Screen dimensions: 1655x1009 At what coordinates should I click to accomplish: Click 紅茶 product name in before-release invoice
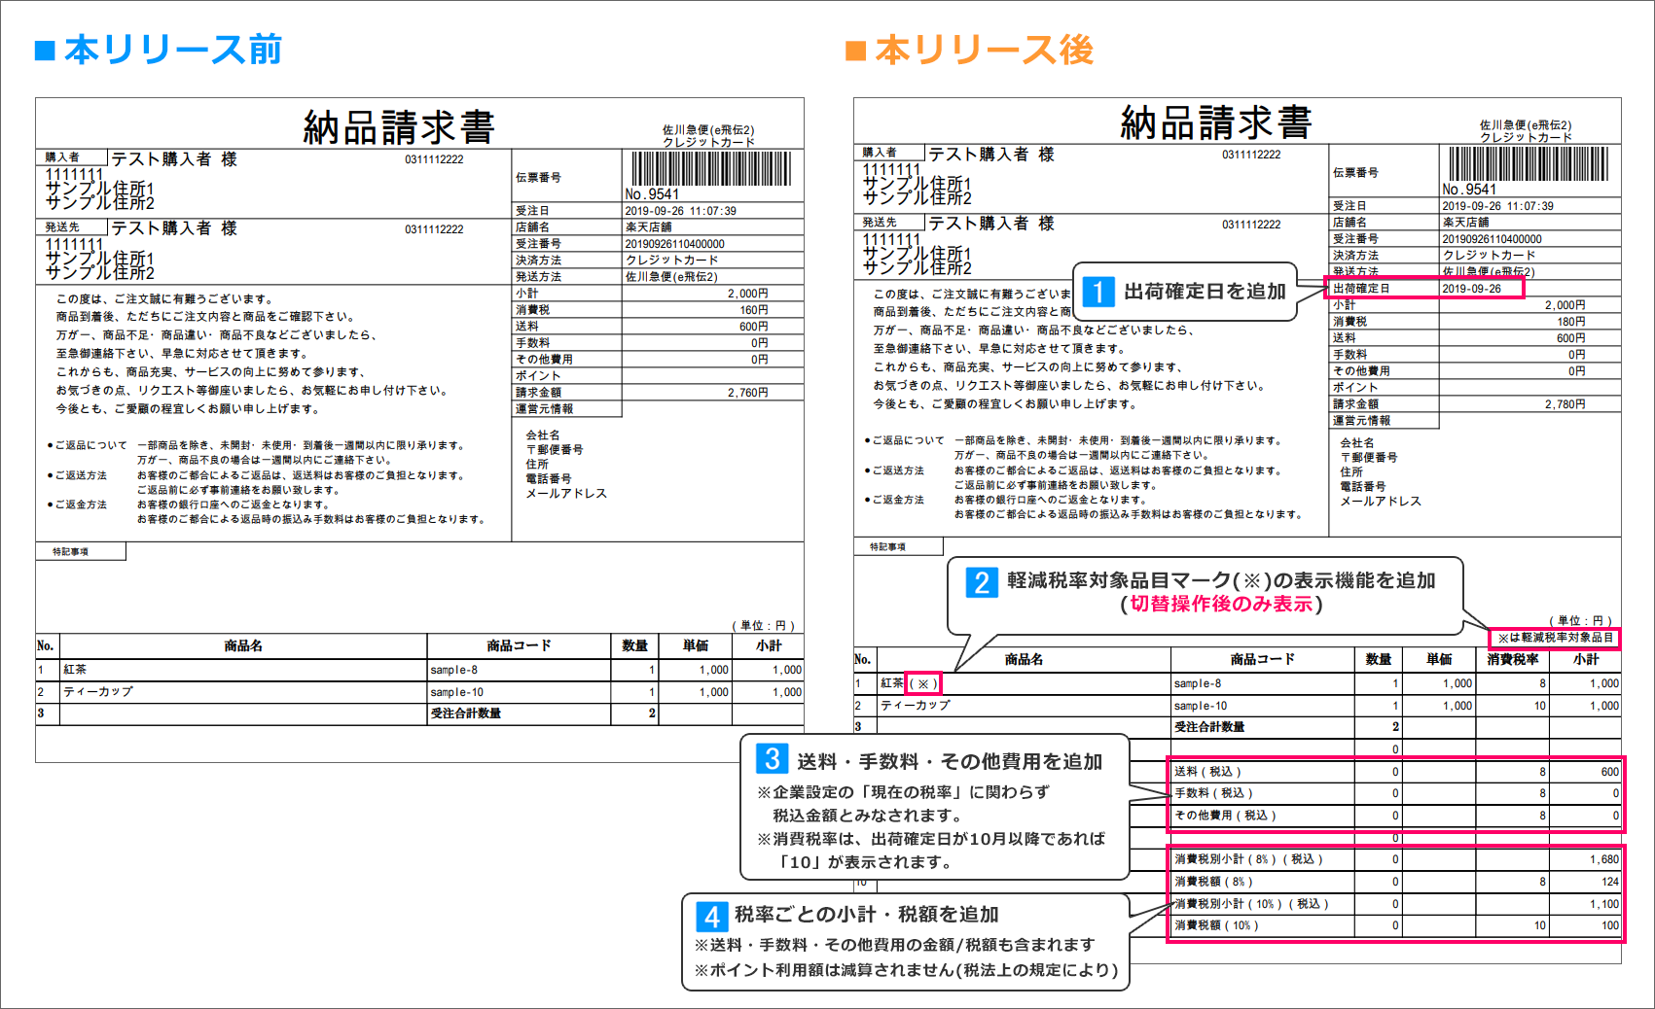(x=75, y=670)
